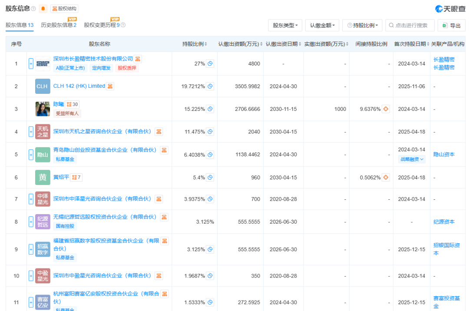Click pie chart icon in row 9 福建省招赢数字
Viewport: 469px width, 311px height.
click(210, 249)
